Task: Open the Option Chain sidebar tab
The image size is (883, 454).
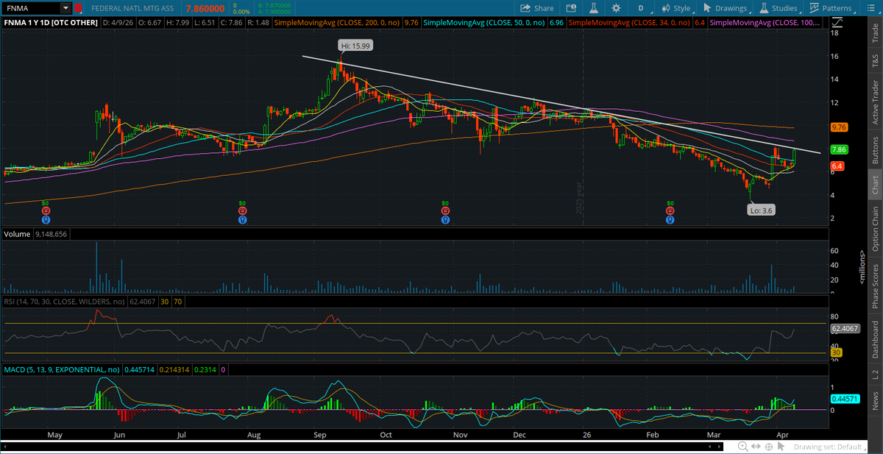Action: tap(875, 229)
